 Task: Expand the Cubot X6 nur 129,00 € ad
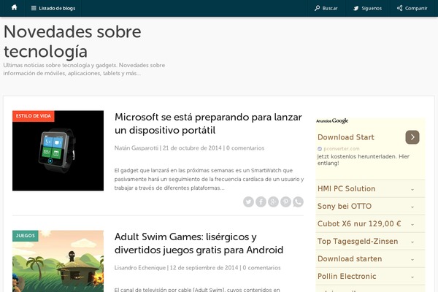click(370, 224)
